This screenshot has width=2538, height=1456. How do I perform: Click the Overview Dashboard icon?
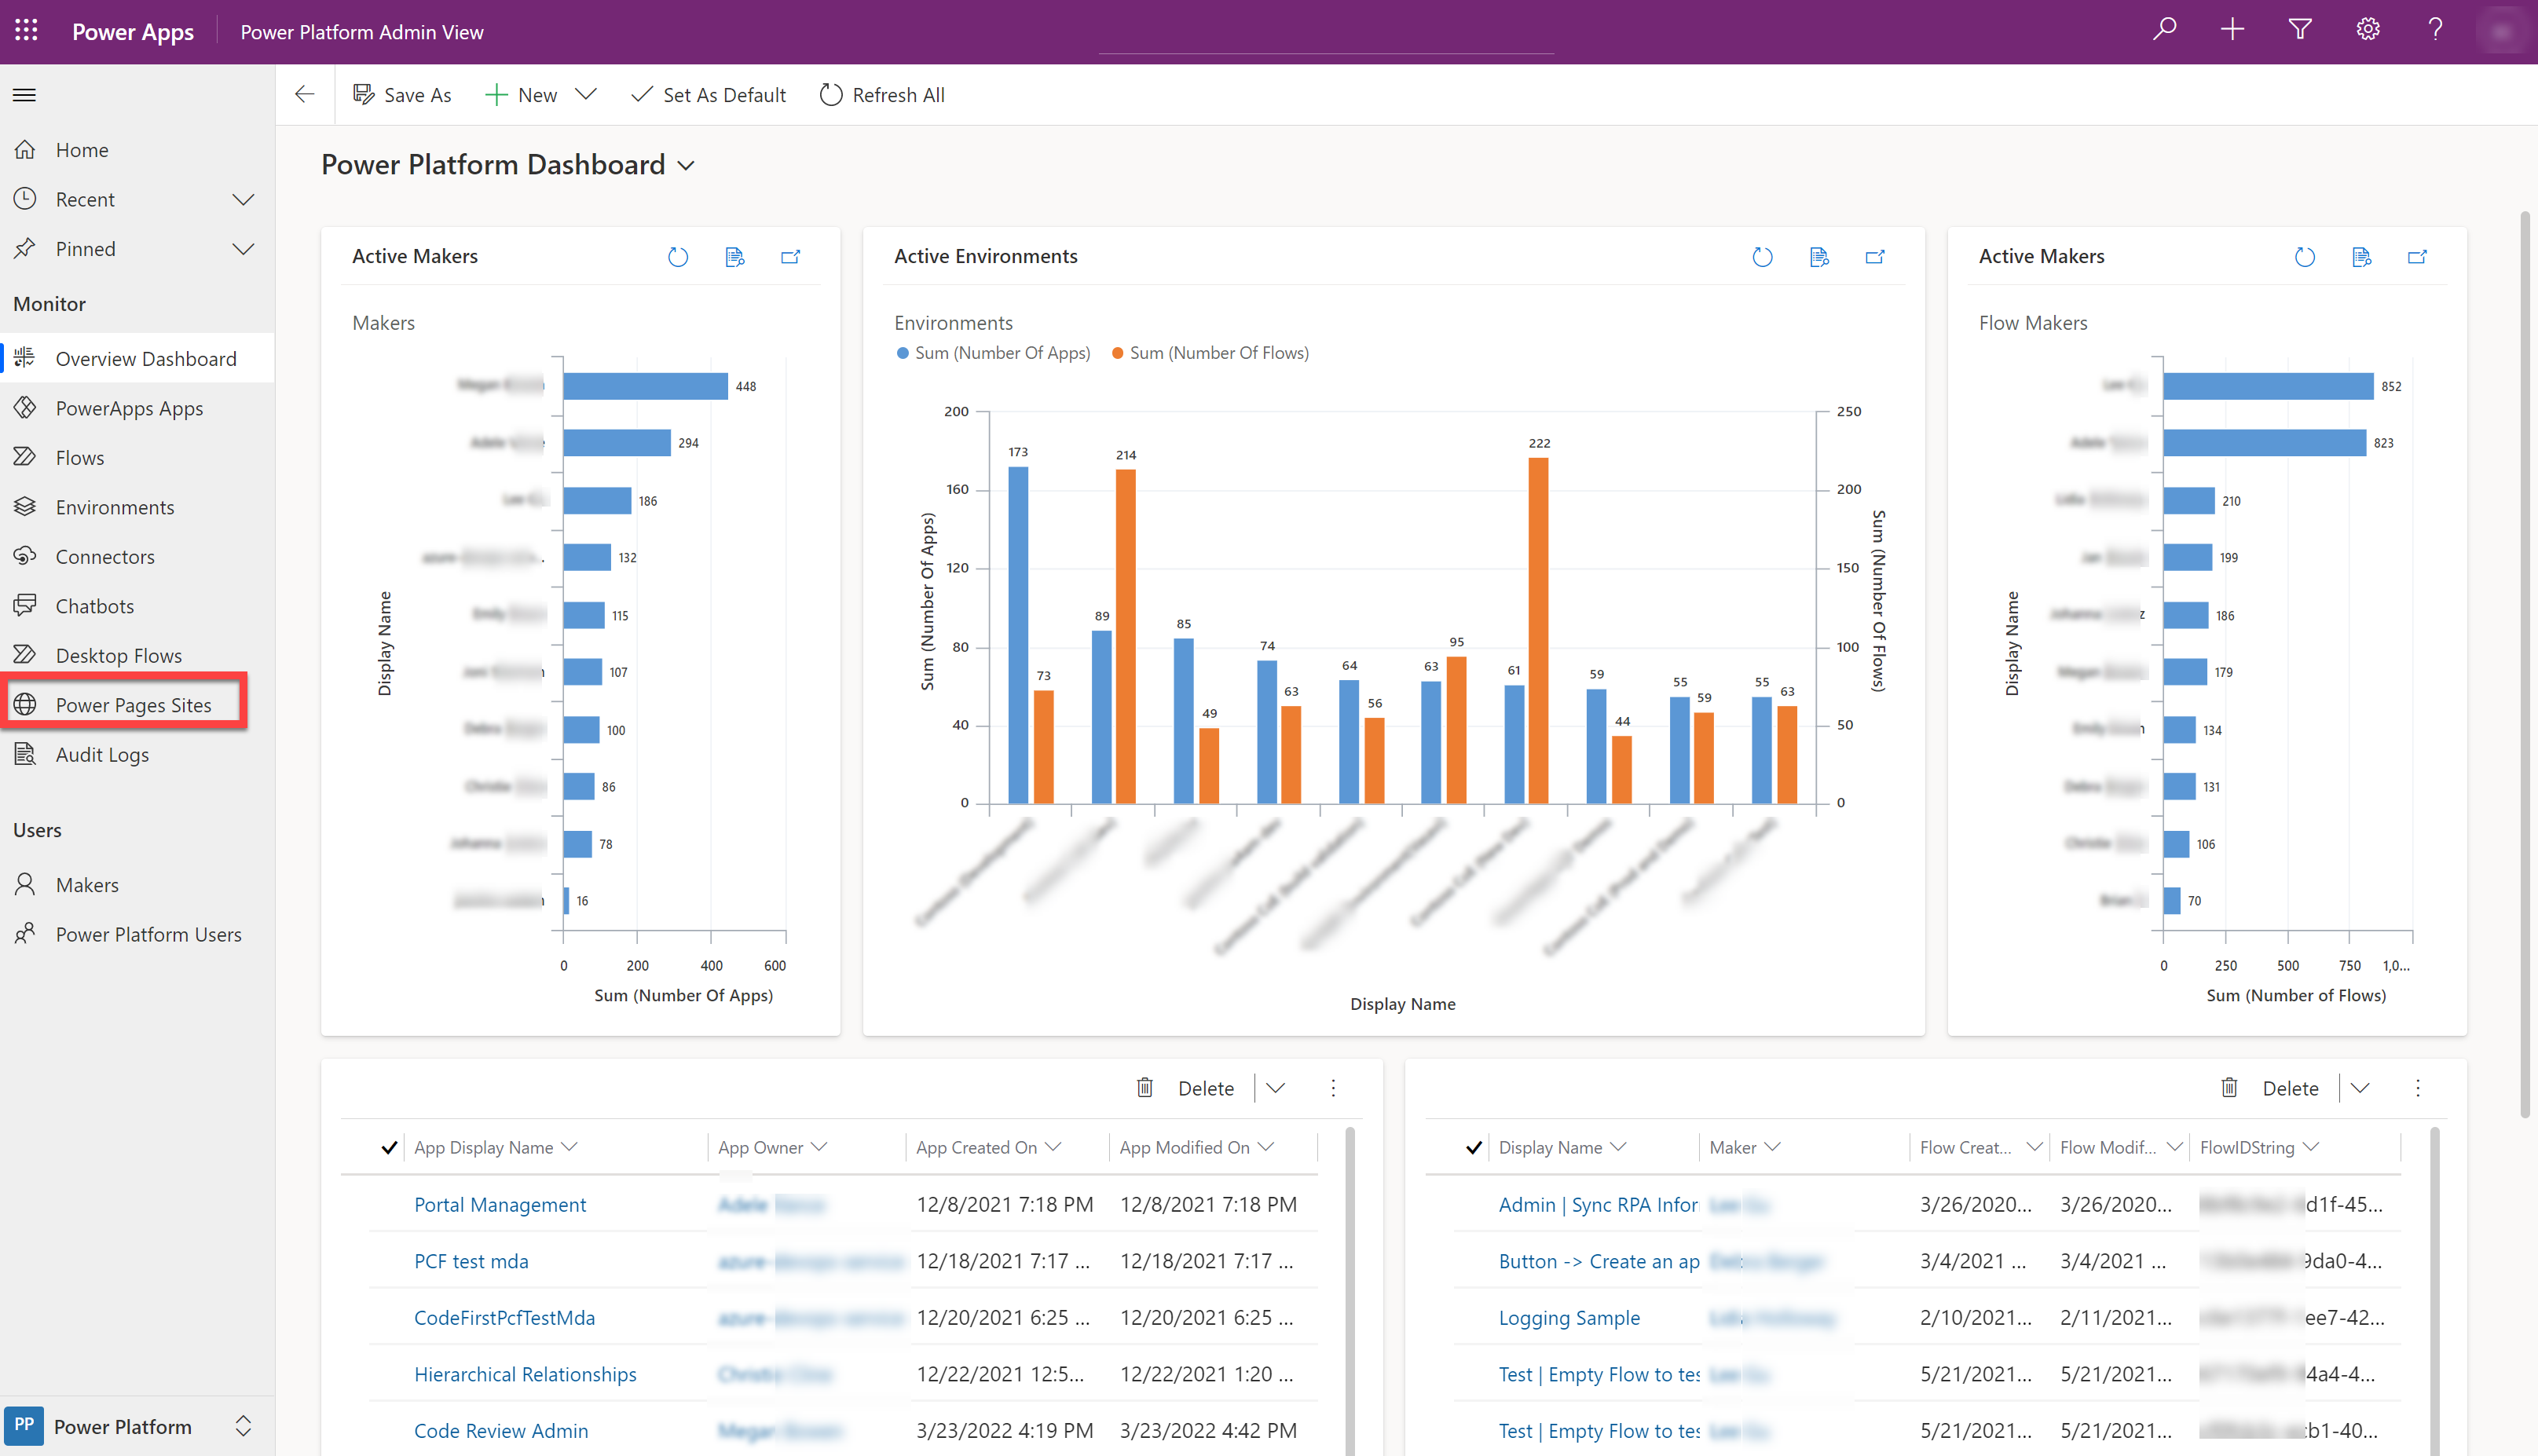tap(26, 359)
